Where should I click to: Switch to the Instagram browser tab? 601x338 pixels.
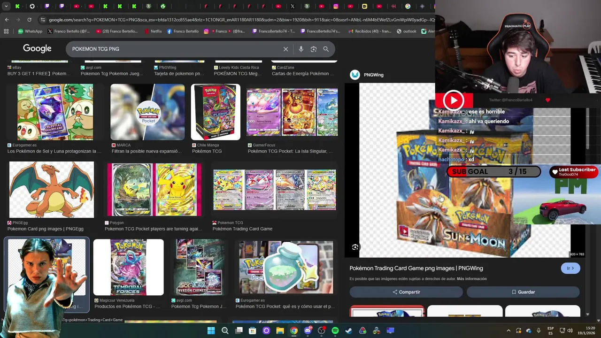(x=336, y=7)
